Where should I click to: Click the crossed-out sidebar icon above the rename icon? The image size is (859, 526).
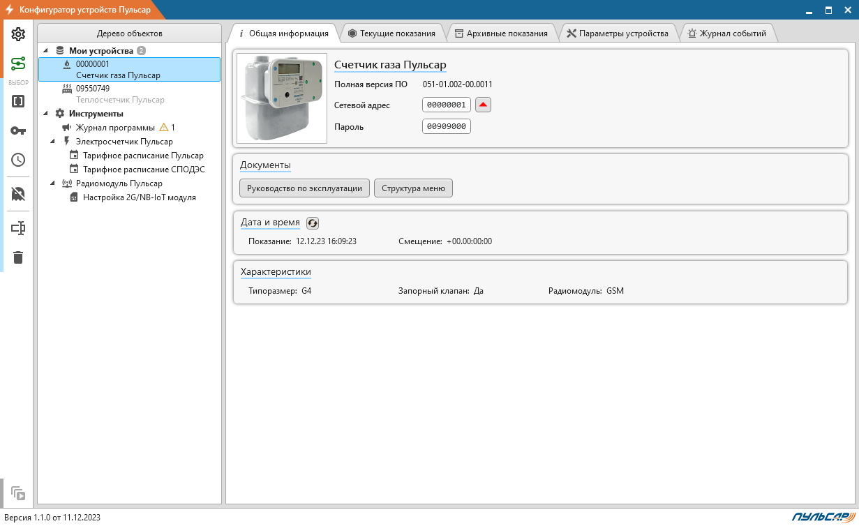click(18, 194)
